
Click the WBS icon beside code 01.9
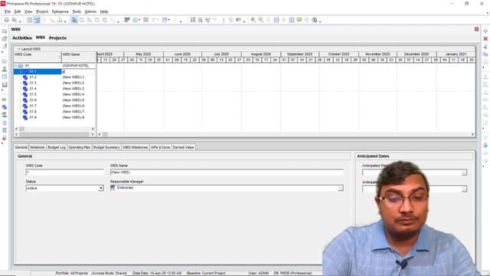[25, 117]
